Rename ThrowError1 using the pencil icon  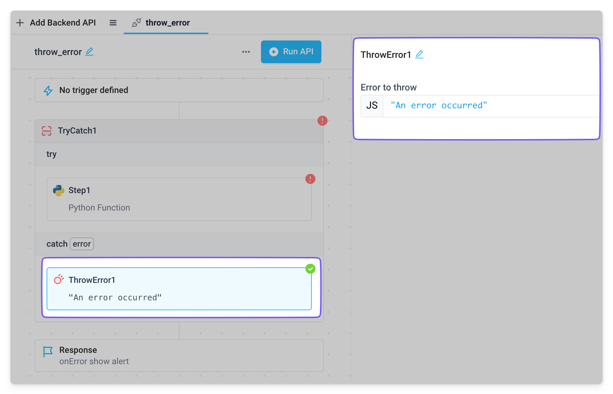[x=419, y=55]
